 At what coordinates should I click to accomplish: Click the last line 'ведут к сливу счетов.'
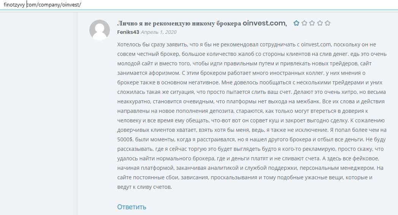coord(144,187)
